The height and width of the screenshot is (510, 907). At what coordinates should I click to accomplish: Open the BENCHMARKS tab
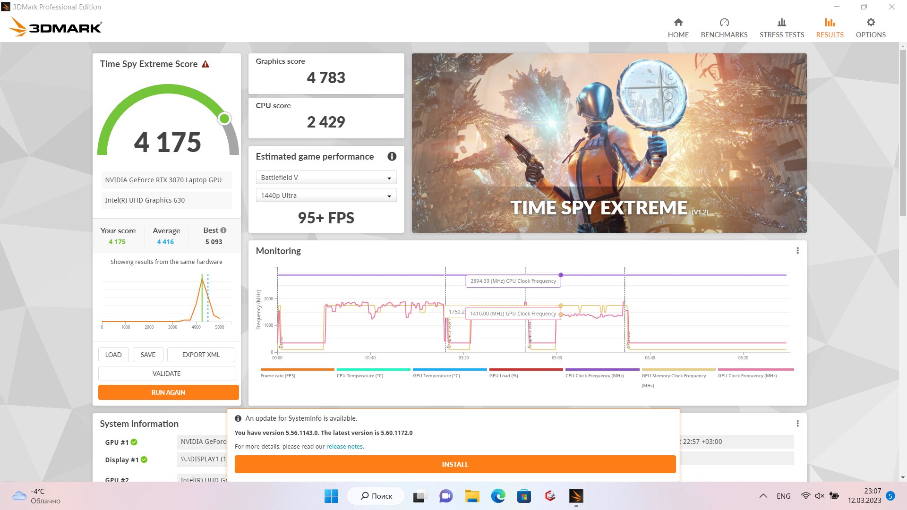pos(724,28)
